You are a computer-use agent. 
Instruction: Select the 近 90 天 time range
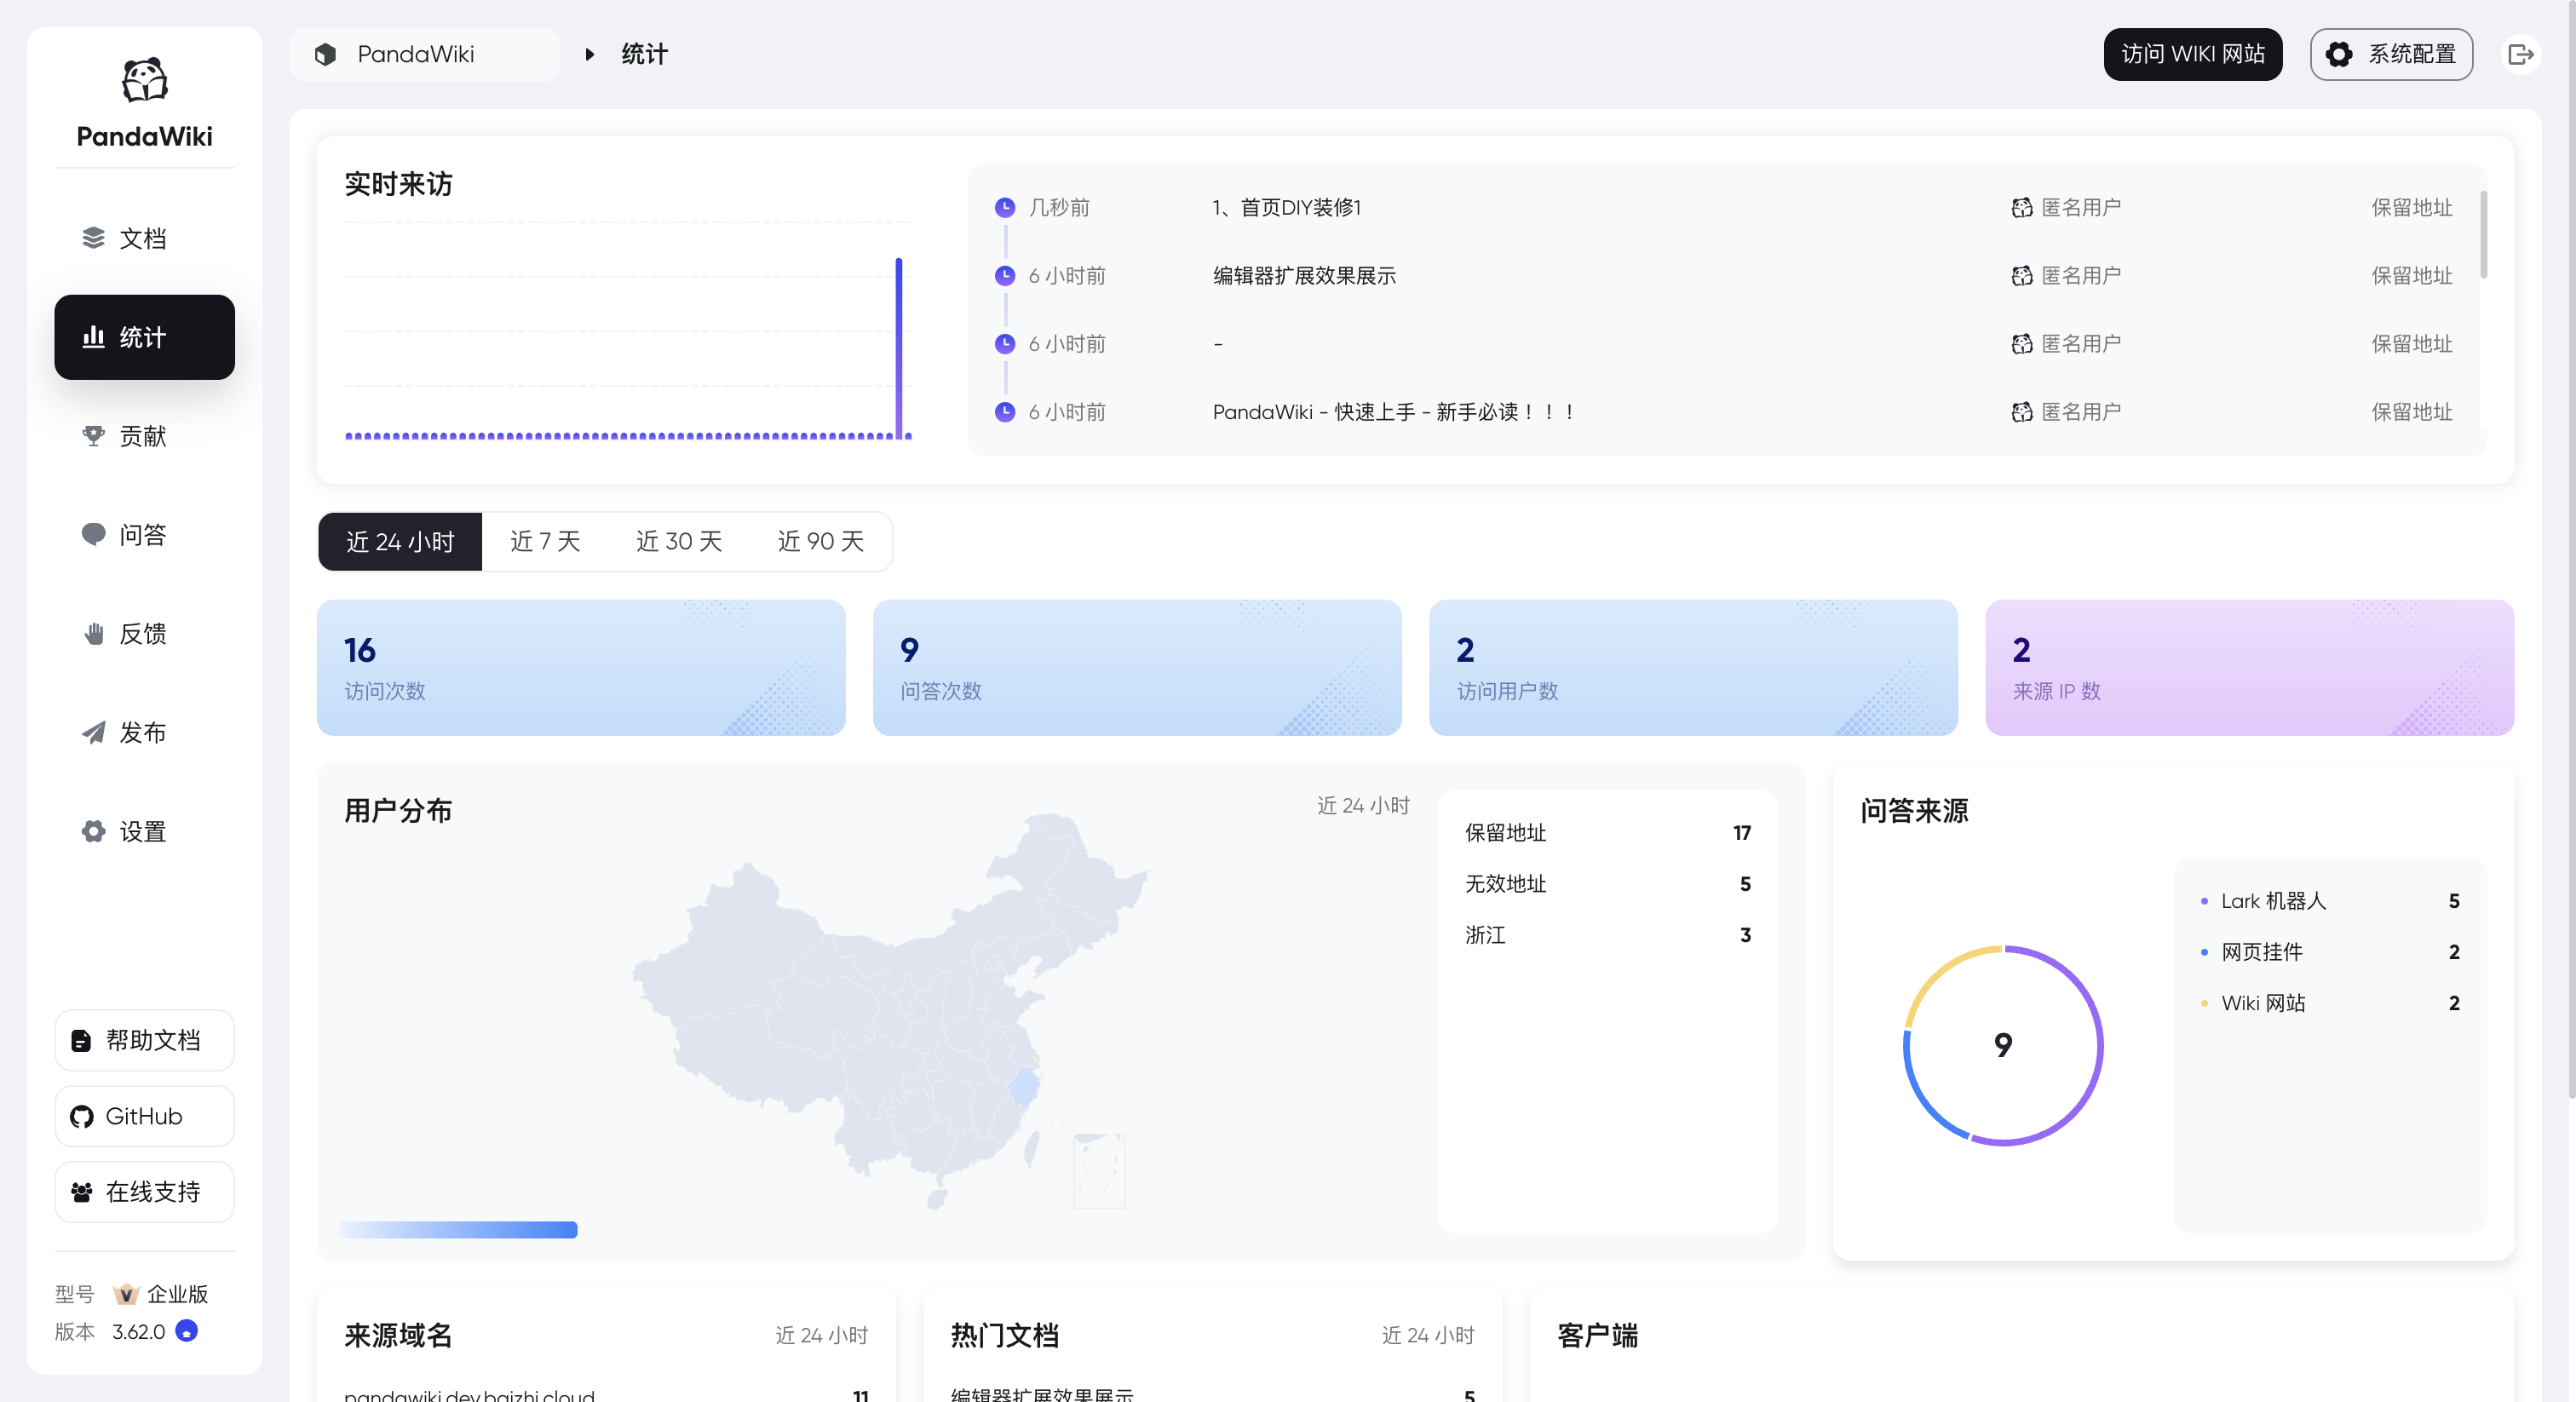[820, 541]
